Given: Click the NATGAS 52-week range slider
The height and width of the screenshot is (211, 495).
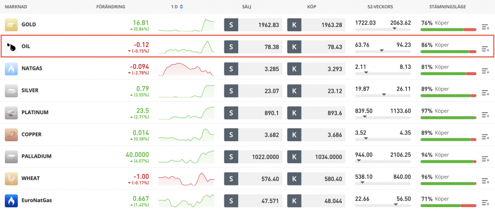Looking at the screenshot, I should 383,73.
